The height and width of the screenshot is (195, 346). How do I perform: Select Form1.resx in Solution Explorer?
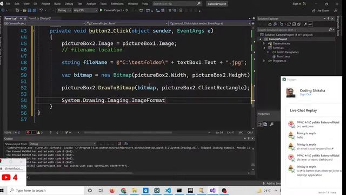(x=283, y=56)
